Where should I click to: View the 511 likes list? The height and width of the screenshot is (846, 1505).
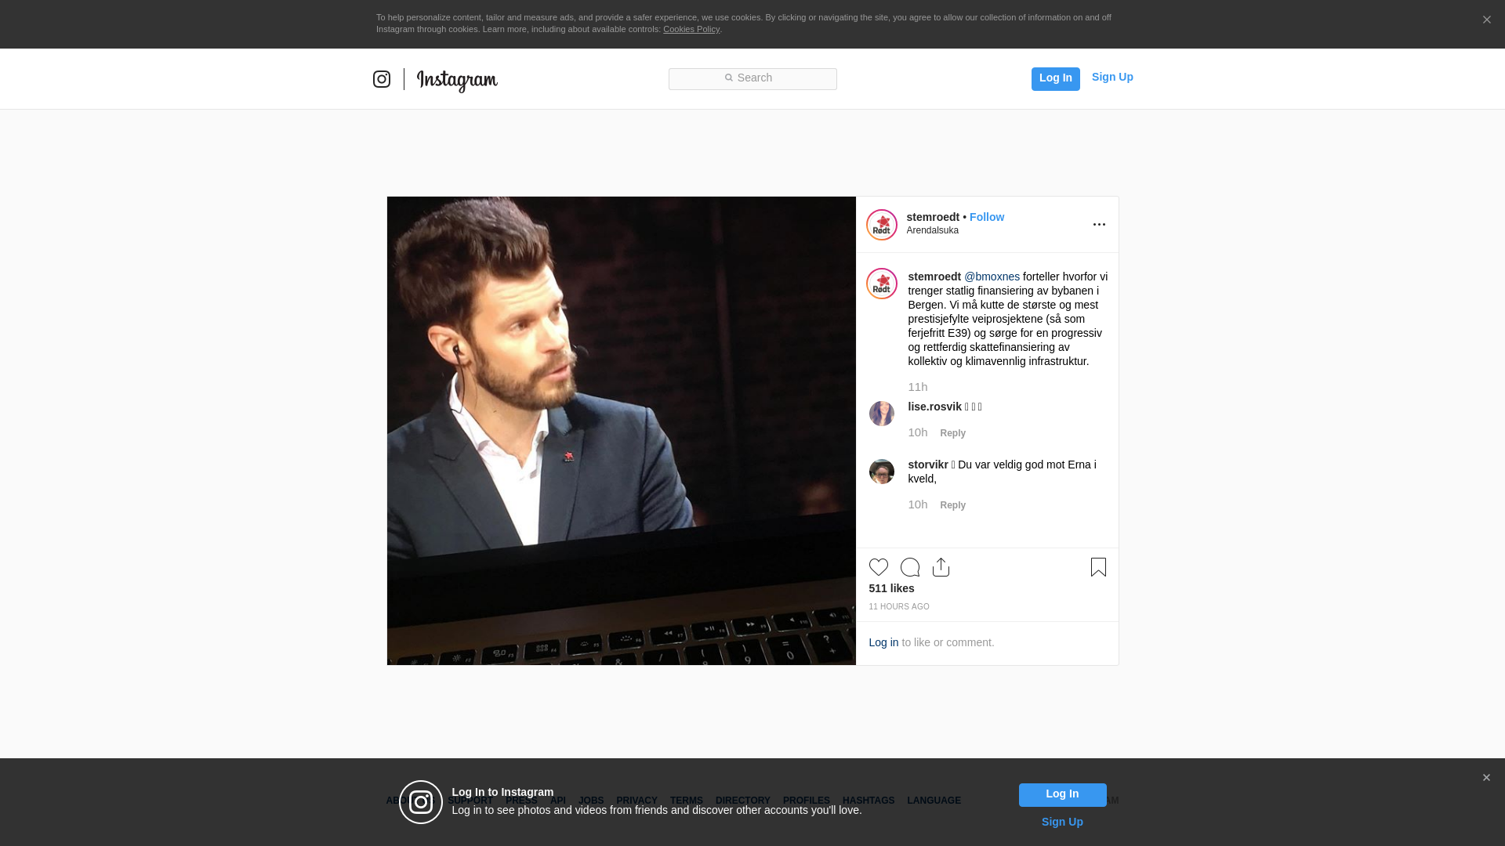891,588
